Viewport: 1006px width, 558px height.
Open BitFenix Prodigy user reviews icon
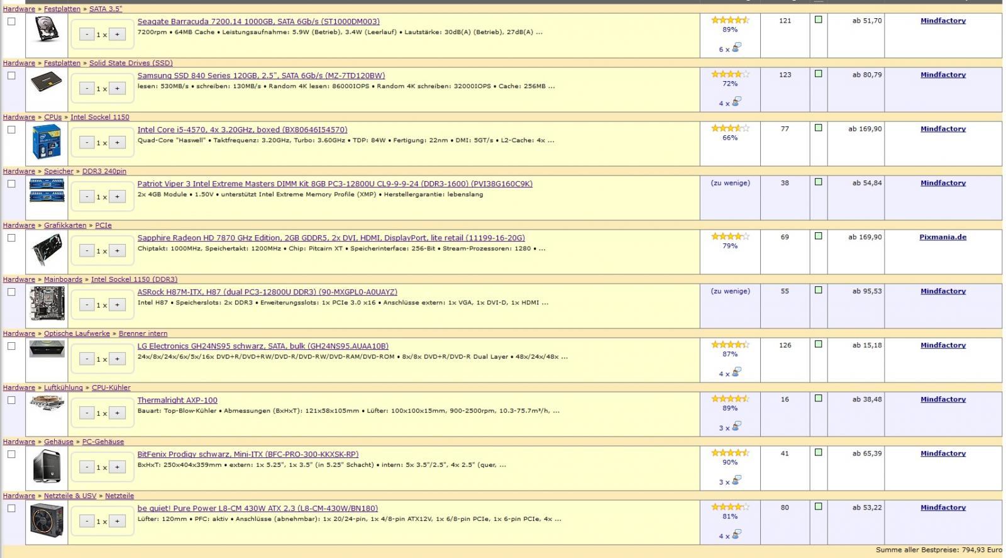736,480
